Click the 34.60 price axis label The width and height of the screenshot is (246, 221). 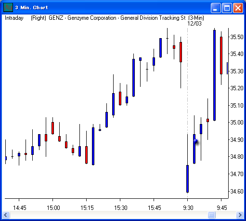(237, 192)
